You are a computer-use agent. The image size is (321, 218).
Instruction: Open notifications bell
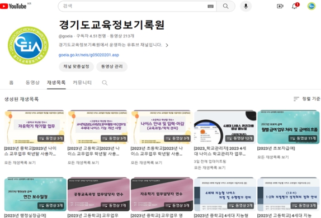click(x=295, y=6)
